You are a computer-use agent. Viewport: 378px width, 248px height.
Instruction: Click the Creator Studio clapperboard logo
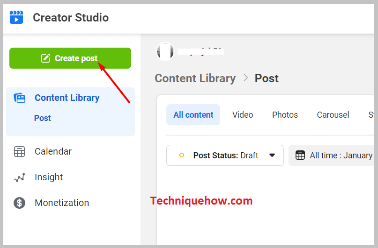click(x=16, y=17)
